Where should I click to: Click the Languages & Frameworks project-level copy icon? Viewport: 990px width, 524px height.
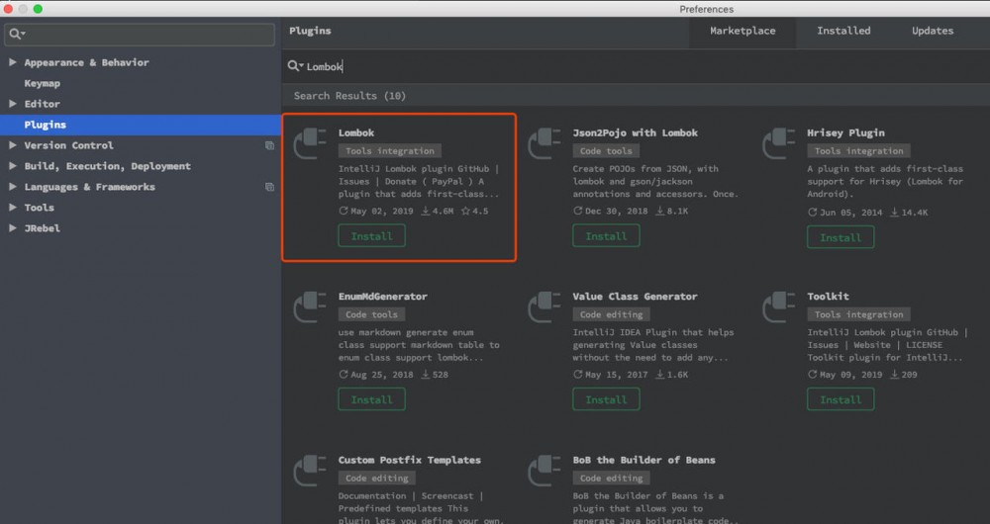coord(269,187)
